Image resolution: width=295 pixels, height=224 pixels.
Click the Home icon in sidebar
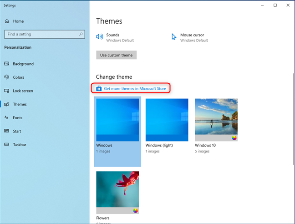click(x=7, y=21)
